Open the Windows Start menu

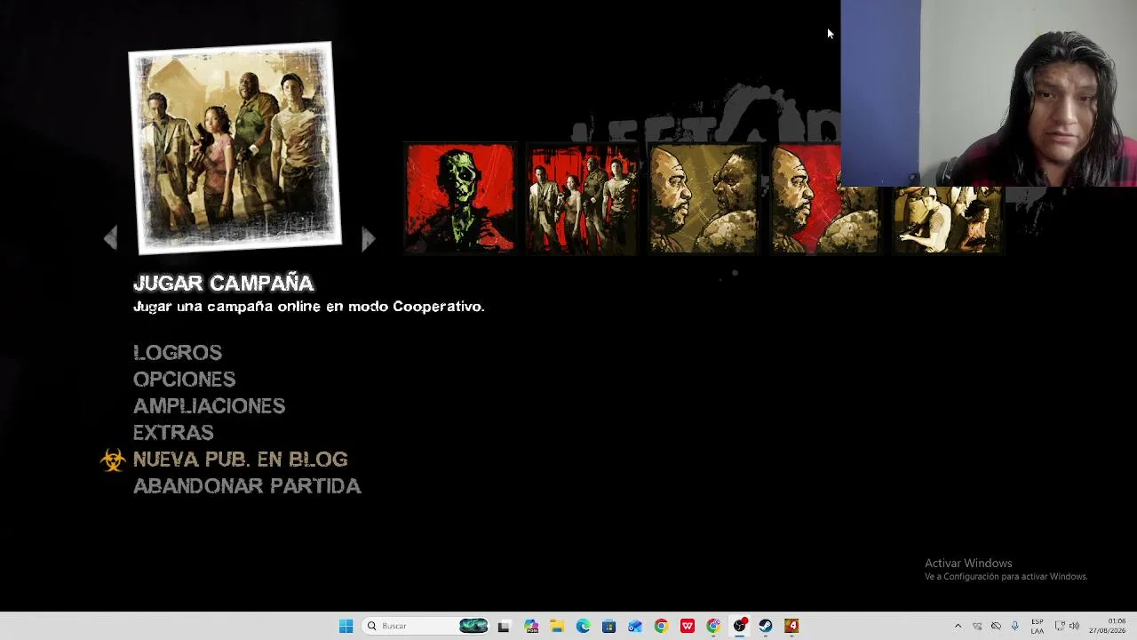tap(346, 626)
